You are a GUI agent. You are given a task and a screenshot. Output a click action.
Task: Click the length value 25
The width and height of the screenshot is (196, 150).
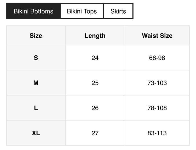coord(95,83)
